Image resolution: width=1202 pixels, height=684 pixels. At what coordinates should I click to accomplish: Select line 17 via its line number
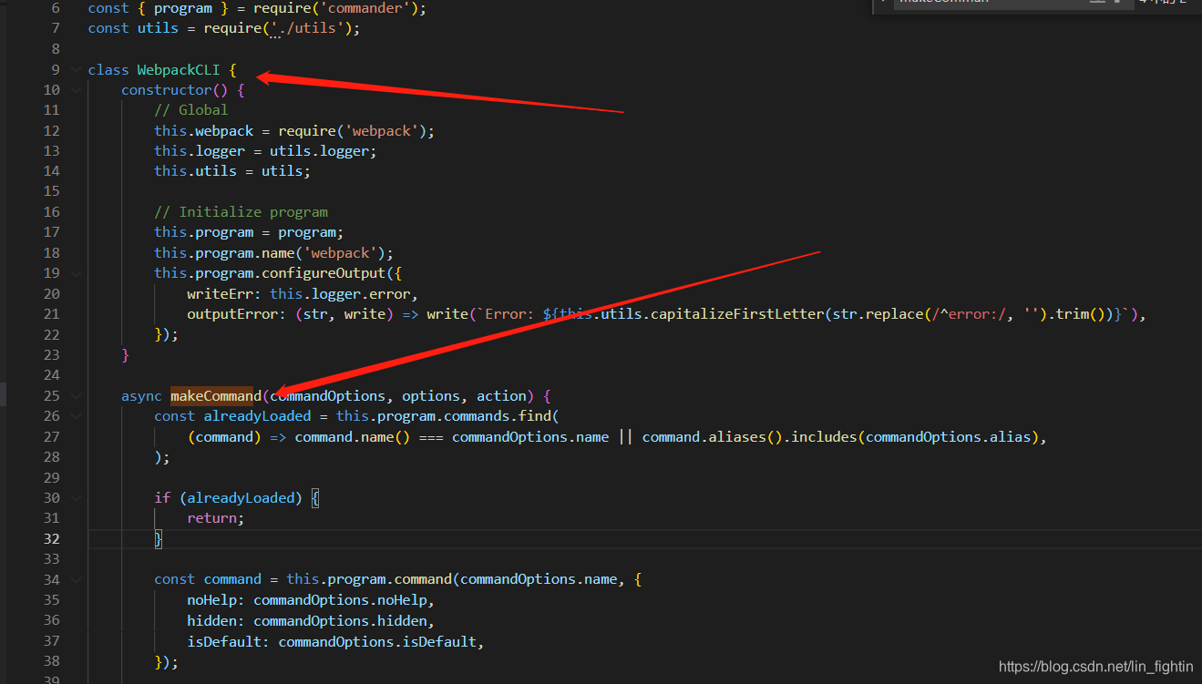(x=52, y=232)
